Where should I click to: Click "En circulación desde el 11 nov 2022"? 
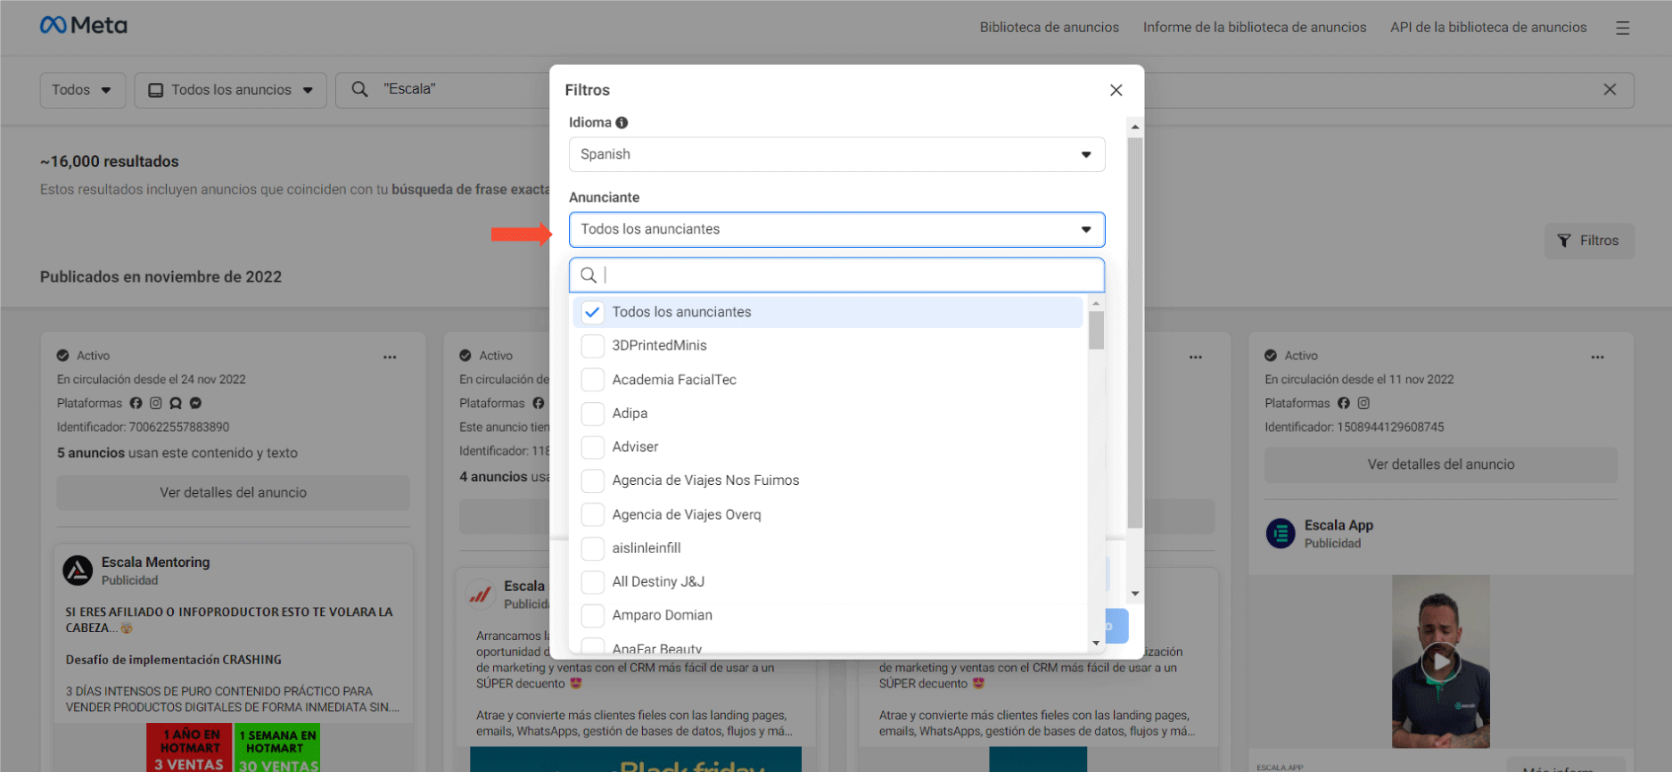click(x=1359, y=380)
